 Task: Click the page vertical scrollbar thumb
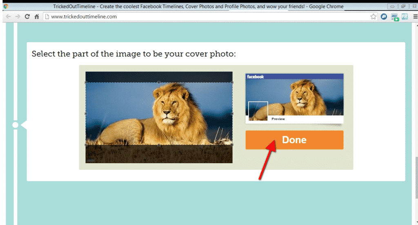pos(416,178)
